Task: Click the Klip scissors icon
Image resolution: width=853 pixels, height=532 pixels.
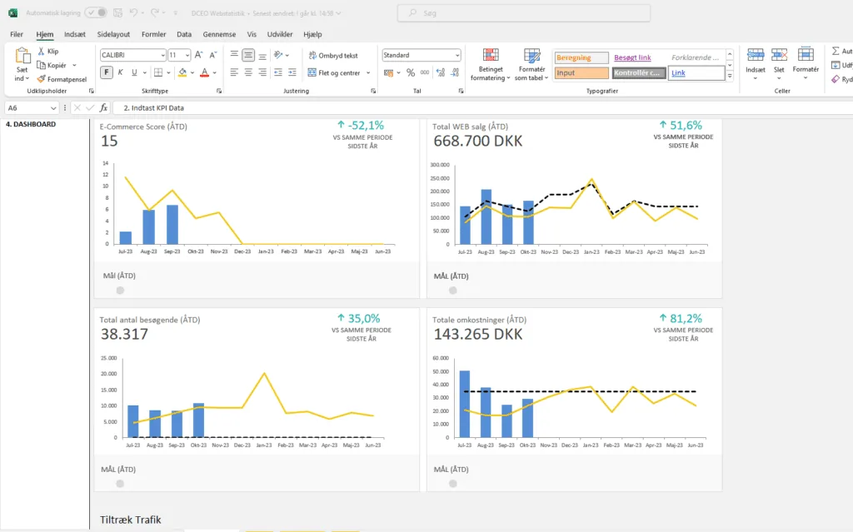Action: click(42, 51)
